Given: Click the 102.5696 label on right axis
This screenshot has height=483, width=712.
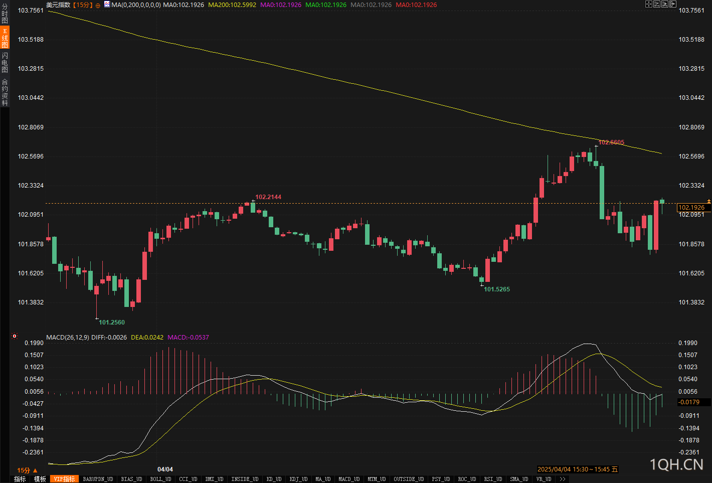Looking at the screenshot, I should pos(691,156).
